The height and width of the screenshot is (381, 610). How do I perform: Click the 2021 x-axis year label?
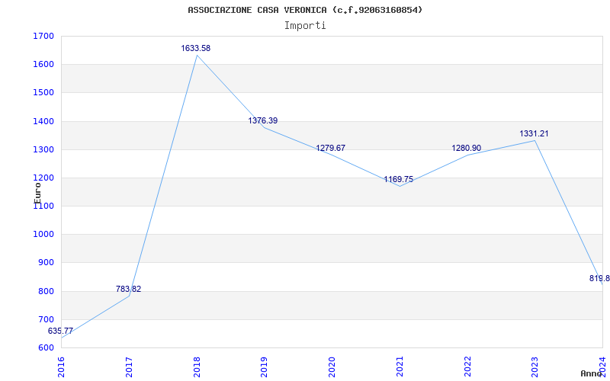coord(400,367)
